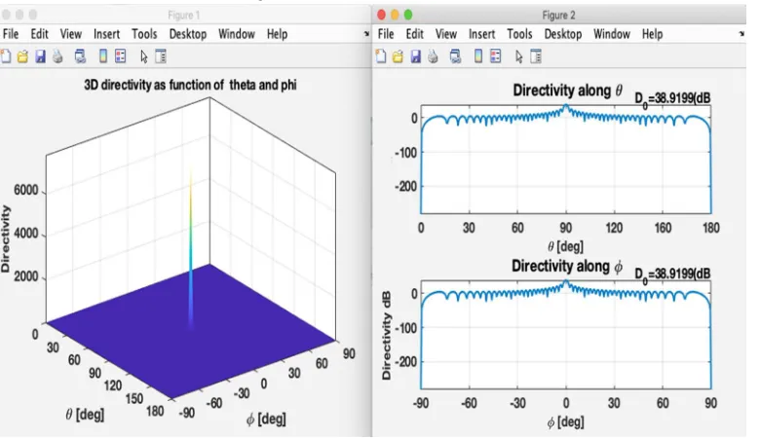Click the 'θ [deg]' axis label in Figure 1
This screenshot has width=760, height=438.
[85, 415]
